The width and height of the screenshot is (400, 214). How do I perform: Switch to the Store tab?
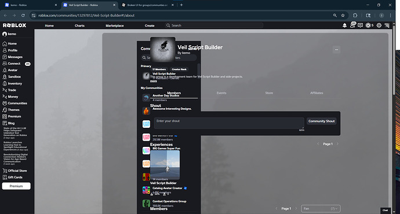pyautogui.click(x=269, y=93)
